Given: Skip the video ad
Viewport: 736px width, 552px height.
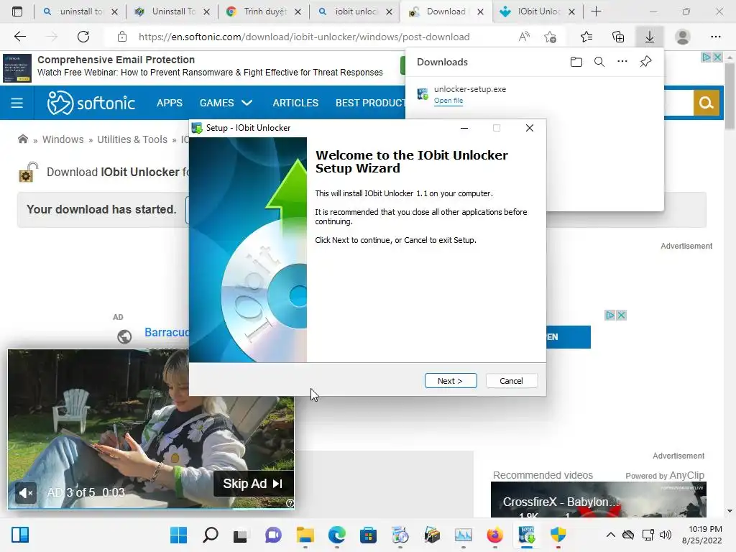Looking at the screenshot, I should [253, 484].
